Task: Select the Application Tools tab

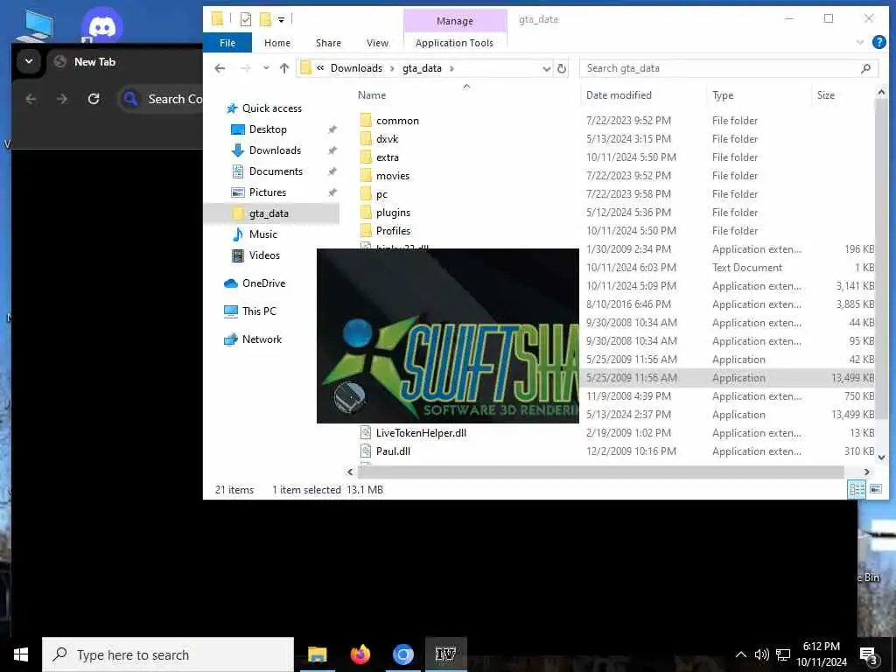Action: pyautogui.click(x=454, y=43)
